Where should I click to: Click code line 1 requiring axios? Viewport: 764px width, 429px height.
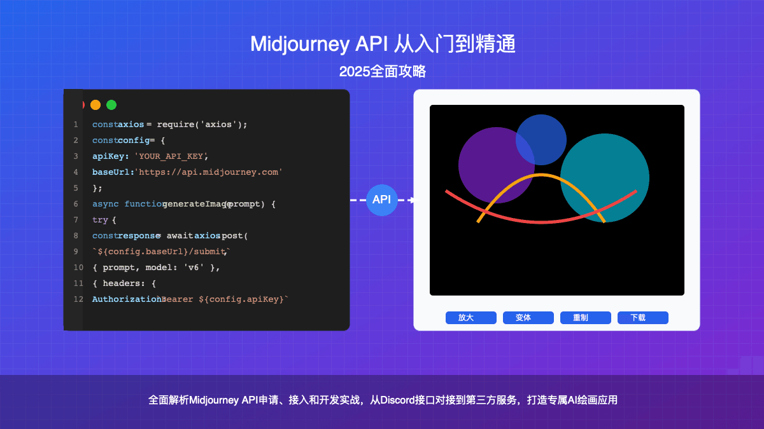(169, 125)
